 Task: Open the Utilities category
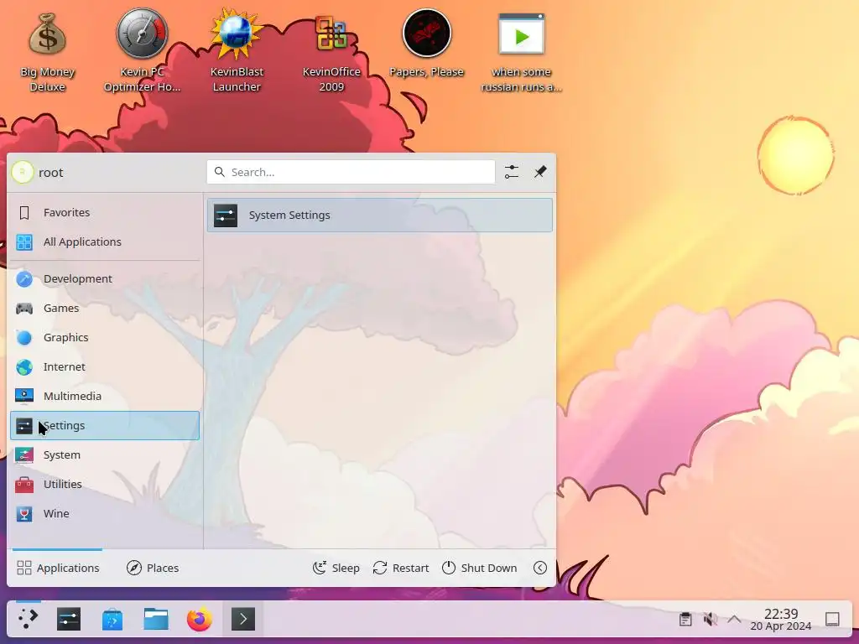click(x=105, y=484)
